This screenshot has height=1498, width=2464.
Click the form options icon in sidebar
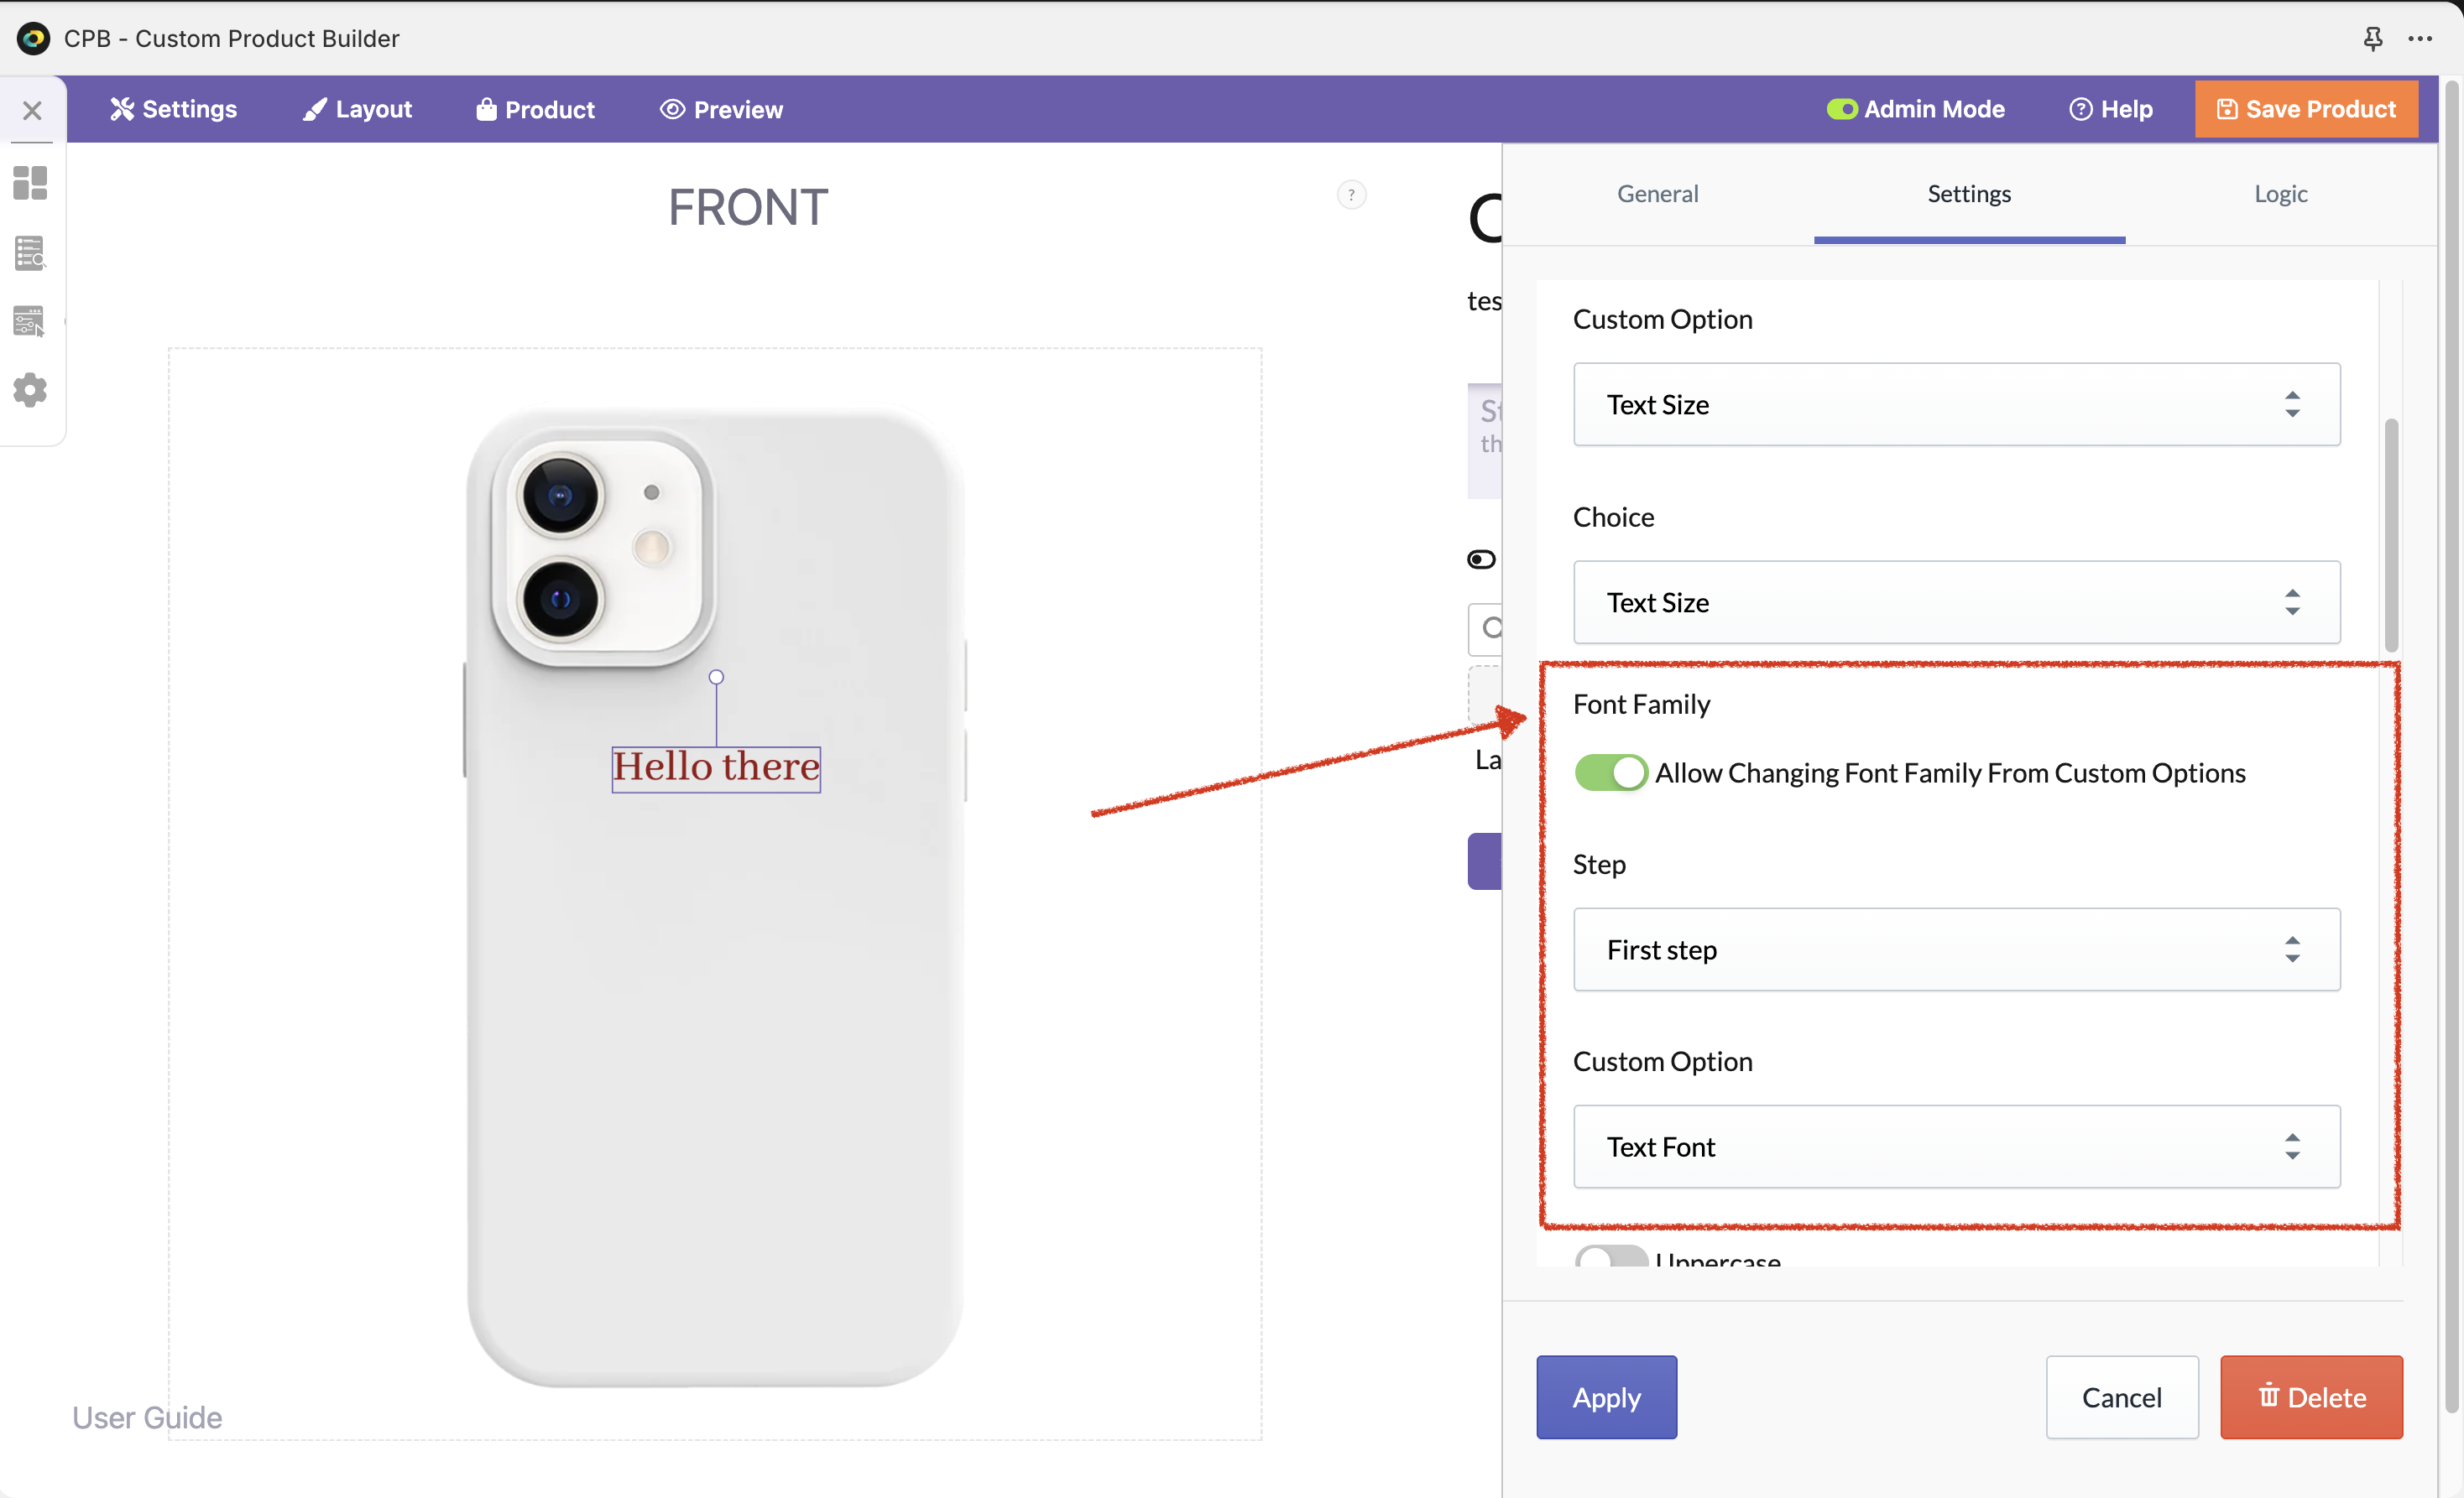pos(30,320)
